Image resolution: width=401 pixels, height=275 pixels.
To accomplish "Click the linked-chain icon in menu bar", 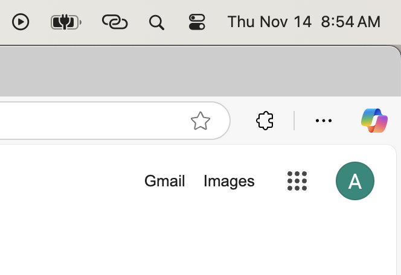I will [115, 22].
